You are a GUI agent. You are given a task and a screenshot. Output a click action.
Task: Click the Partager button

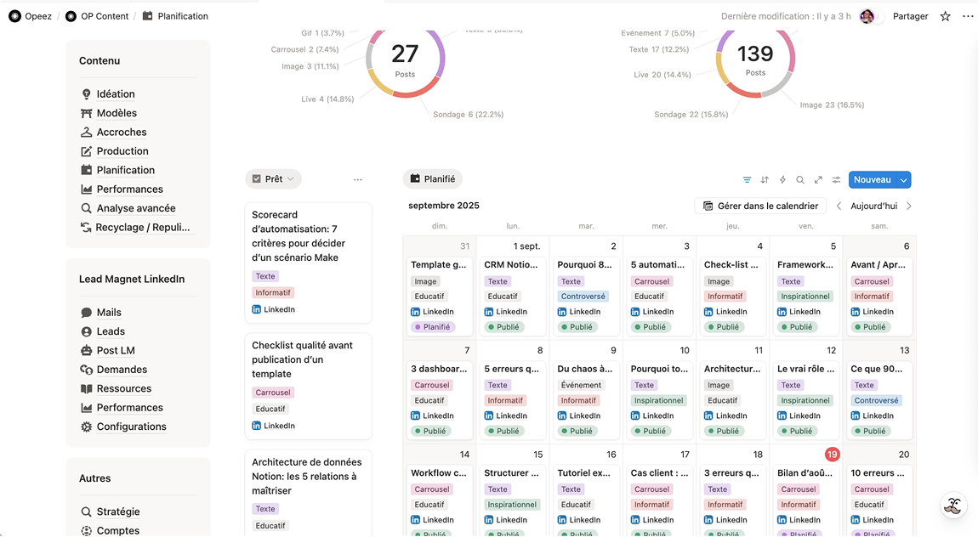tap(910, 16)
